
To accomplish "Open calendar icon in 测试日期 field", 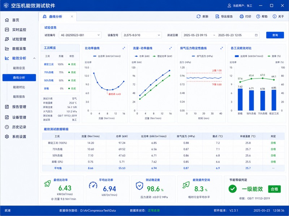I will point(256,35).
